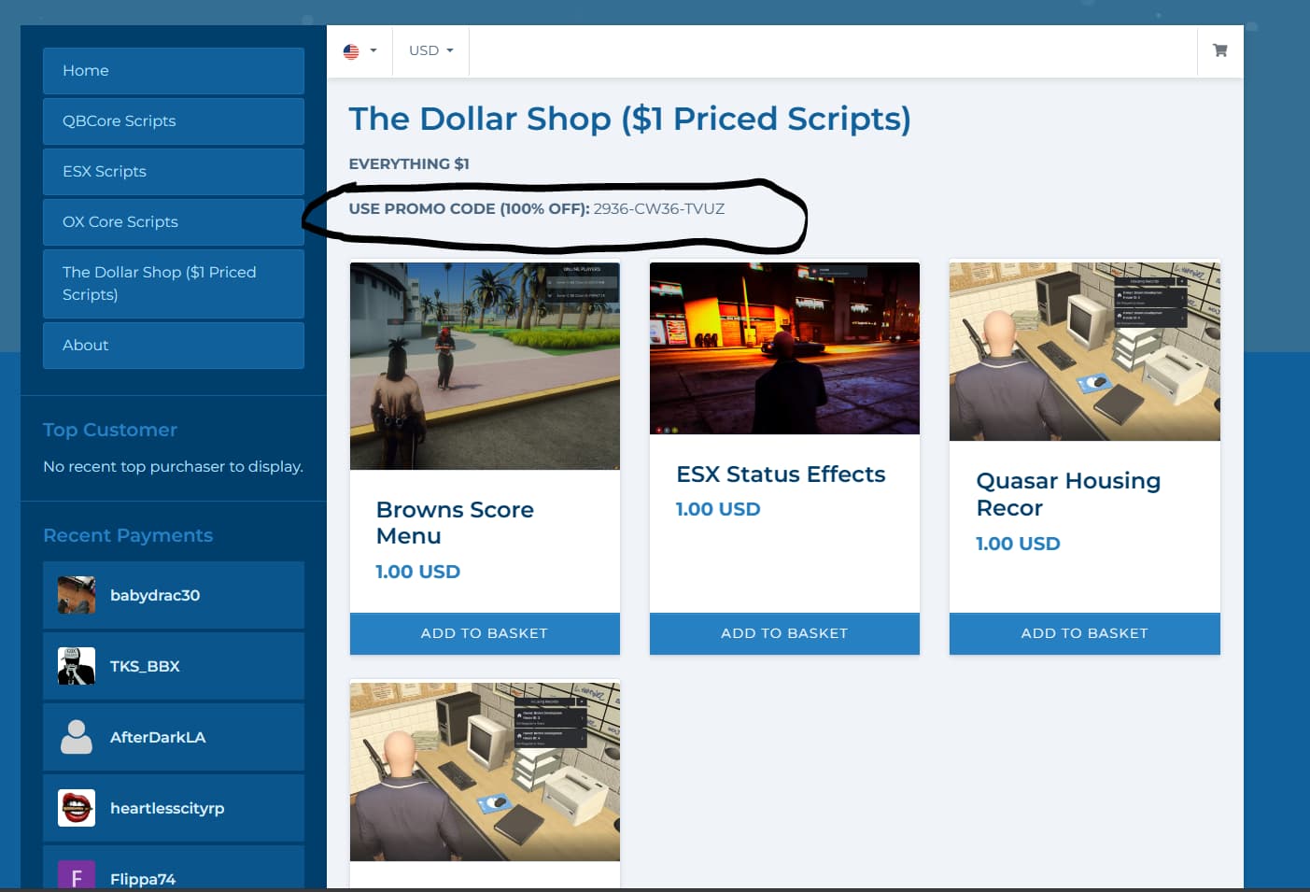Click promo code 2936-CW36-TVUZ text
Viewport: 1310px width, 892px height.
click(x=659, y=209)
